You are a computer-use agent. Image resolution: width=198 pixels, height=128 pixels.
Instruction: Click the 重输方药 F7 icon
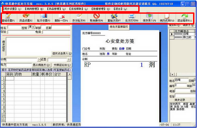[114, 18]
